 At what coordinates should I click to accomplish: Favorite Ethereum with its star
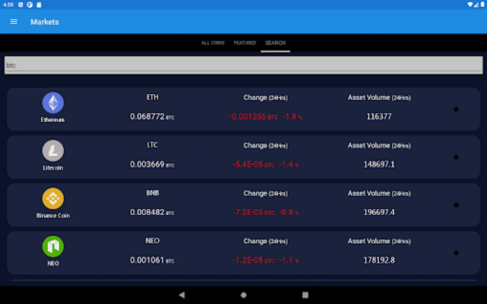(x=456, y=109)
